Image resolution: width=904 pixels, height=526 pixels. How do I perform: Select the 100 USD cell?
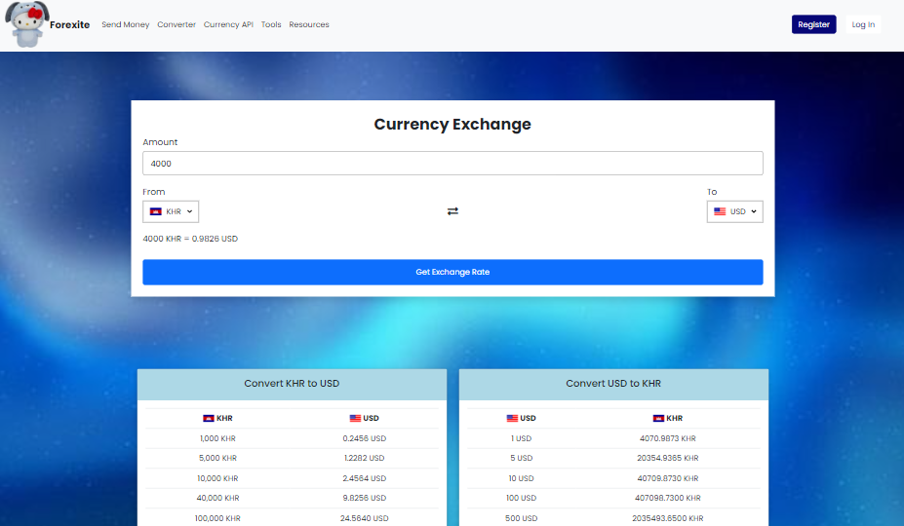(x=521, y=498)
